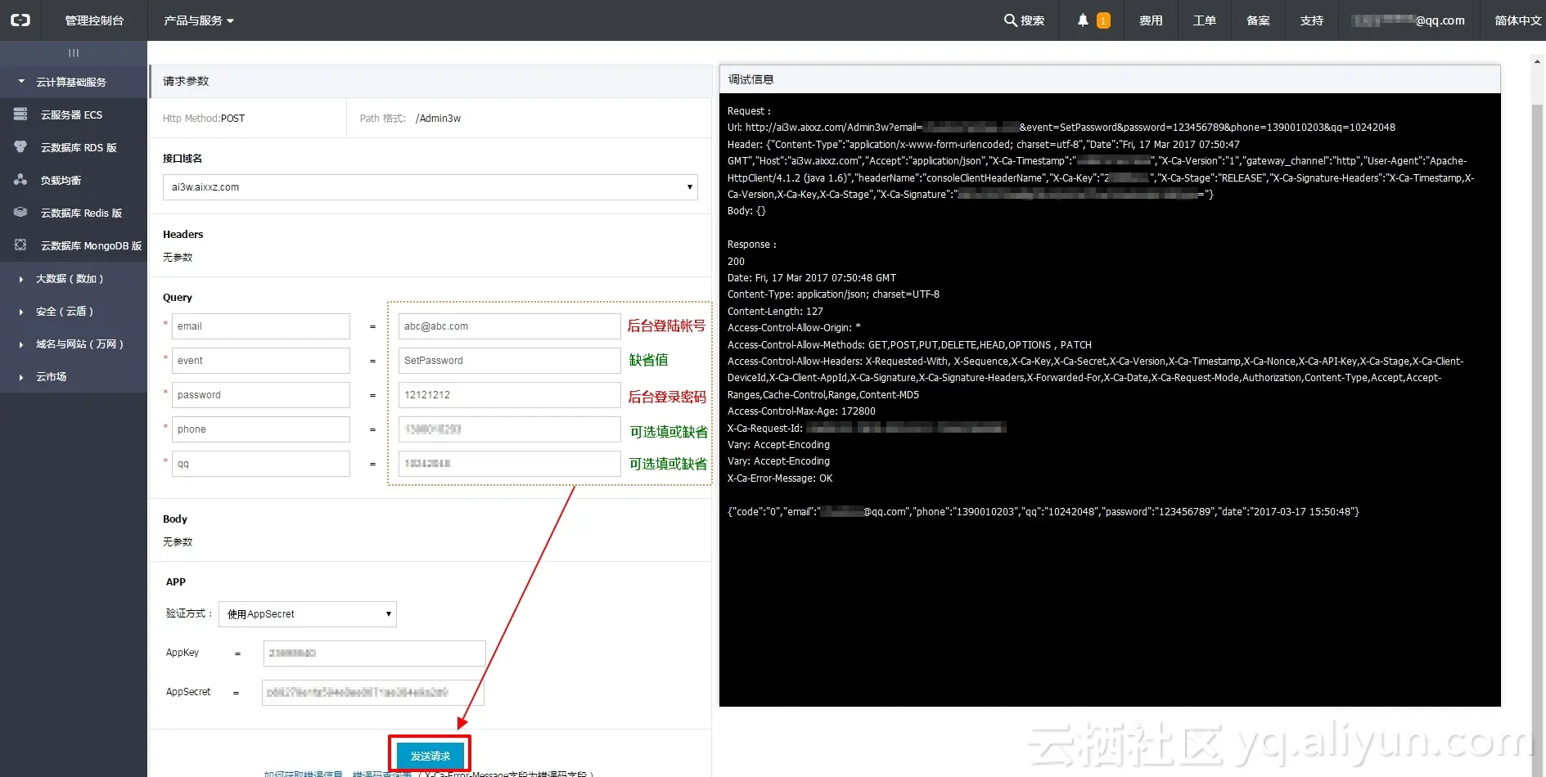Click the 'X-Ca-Error-Message: OK' line
Image resolution: width=1546 pixels, height=777 pixels.
point(780,478)
